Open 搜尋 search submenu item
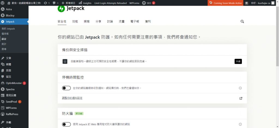Screen dimensions: 279x128 click(4, 49)
